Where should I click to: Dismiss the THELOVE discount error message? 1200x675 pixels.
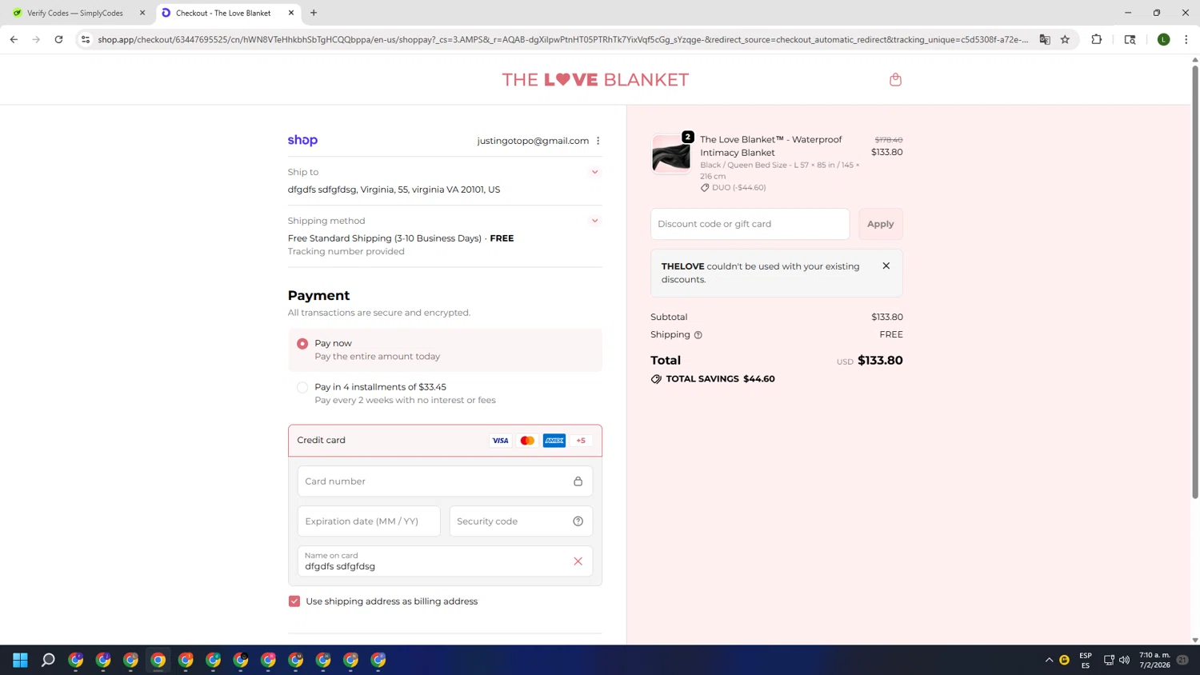(886, 266)
